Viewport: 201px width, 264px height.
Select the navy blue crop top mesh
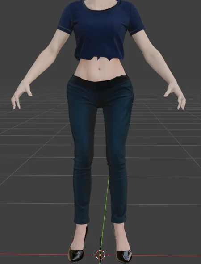(100, 30)
